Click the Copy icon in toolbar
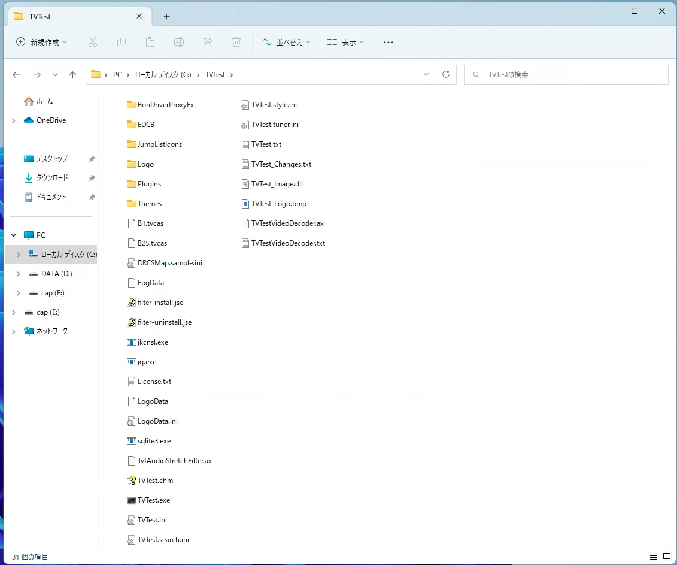This screenshot has height=565, width=677. click(x=122, y=42)
